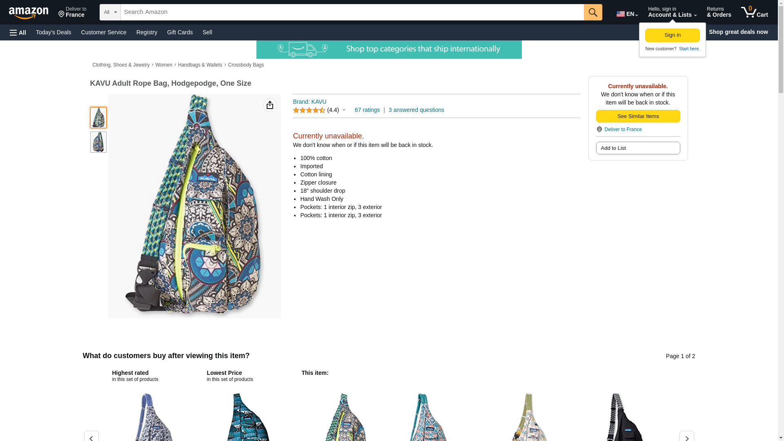
Task: Click the share icon on product image
Action: (x=270, y=105)
